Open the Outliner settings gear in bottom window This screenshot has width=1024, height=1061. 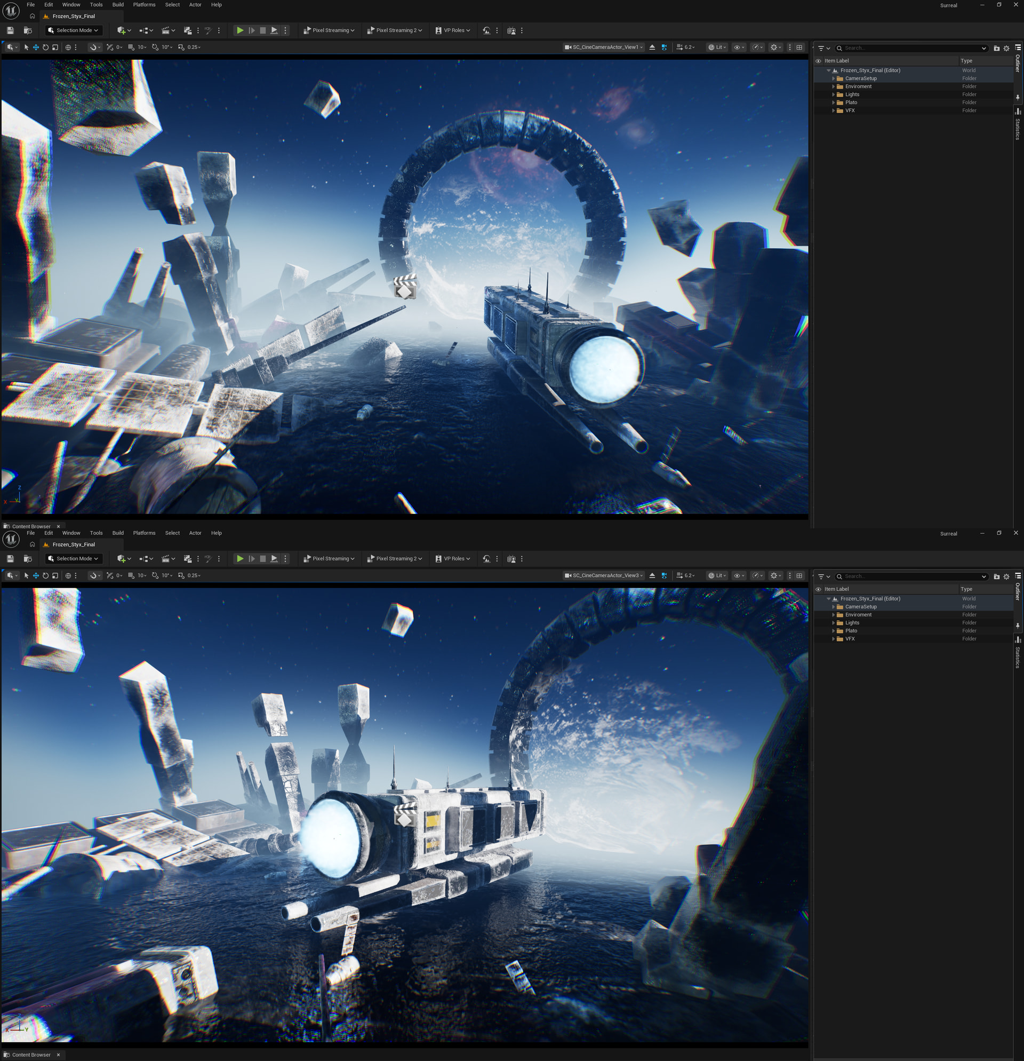[x=1006, y=576]
